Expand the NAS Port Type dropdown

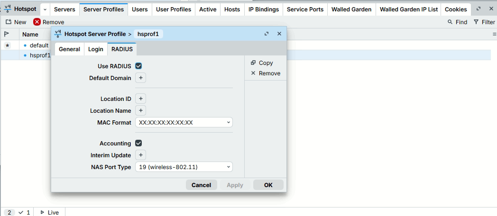coord(184,167)
